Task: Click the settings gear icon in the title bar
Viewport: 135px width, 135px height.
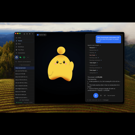Action: [x=30, y=34]
